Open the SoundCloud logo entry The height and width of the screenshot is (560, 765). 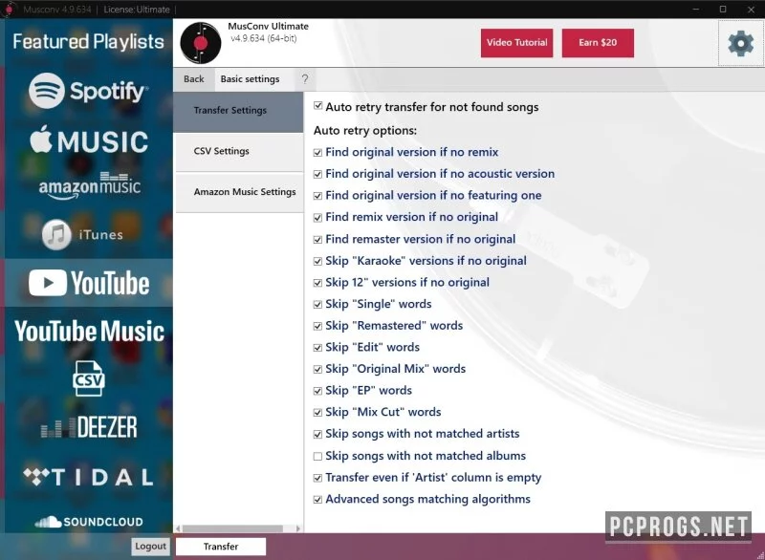coord(89,522)
